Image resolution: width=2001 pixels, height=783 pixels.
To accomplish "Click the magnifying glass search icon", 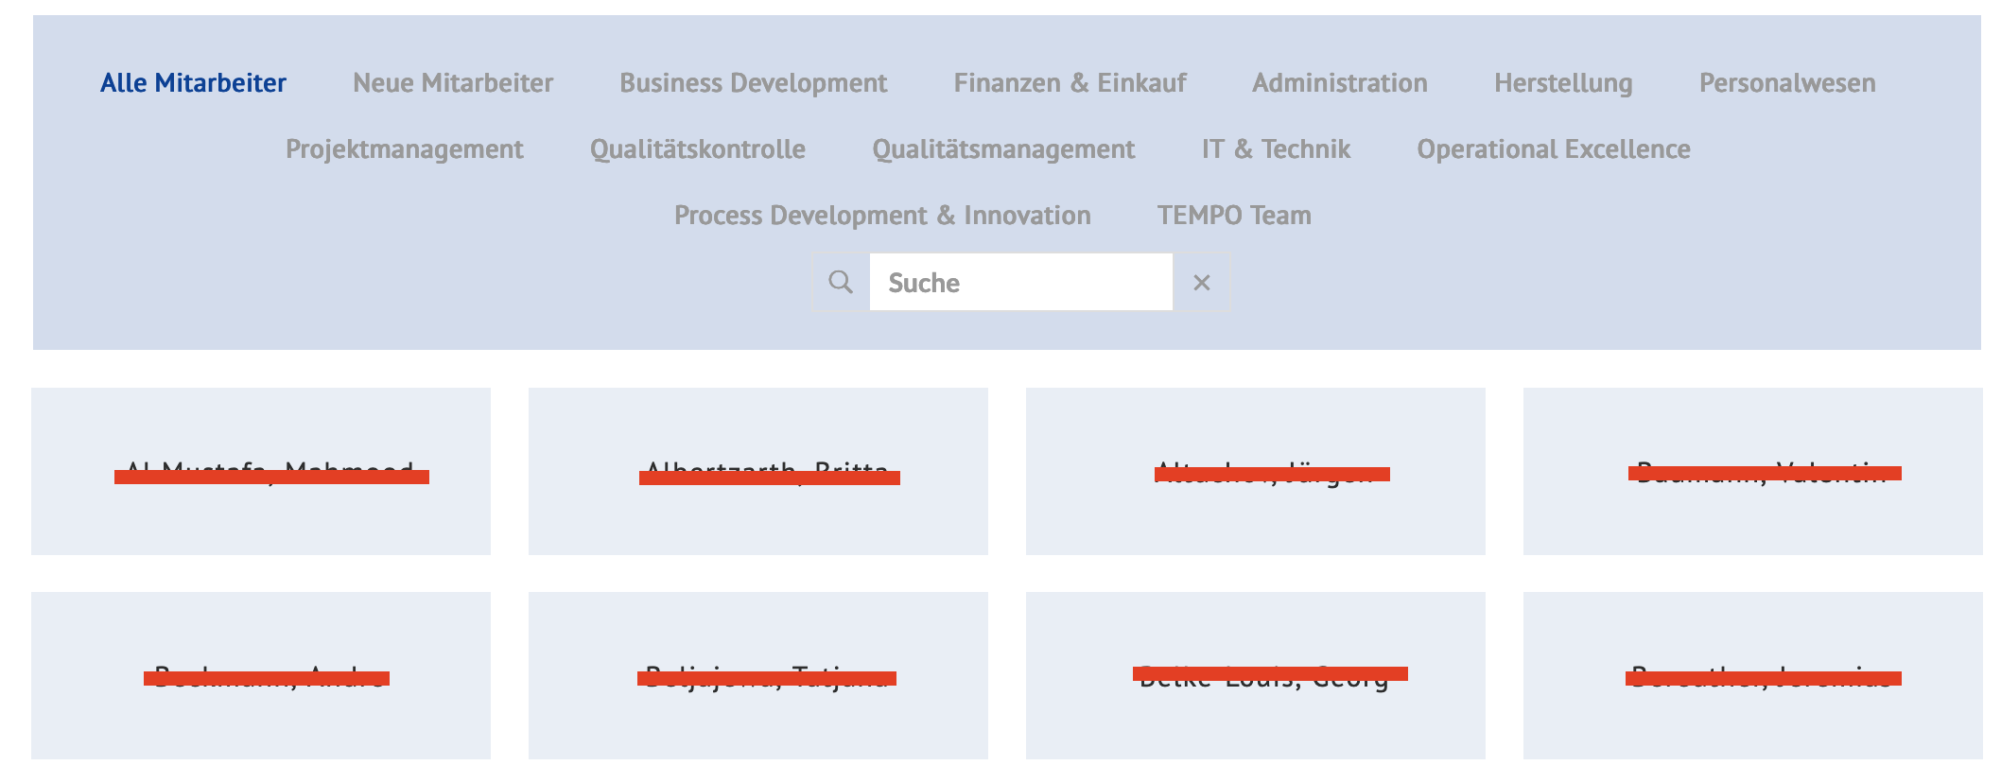I will click(x=841, y=282).
